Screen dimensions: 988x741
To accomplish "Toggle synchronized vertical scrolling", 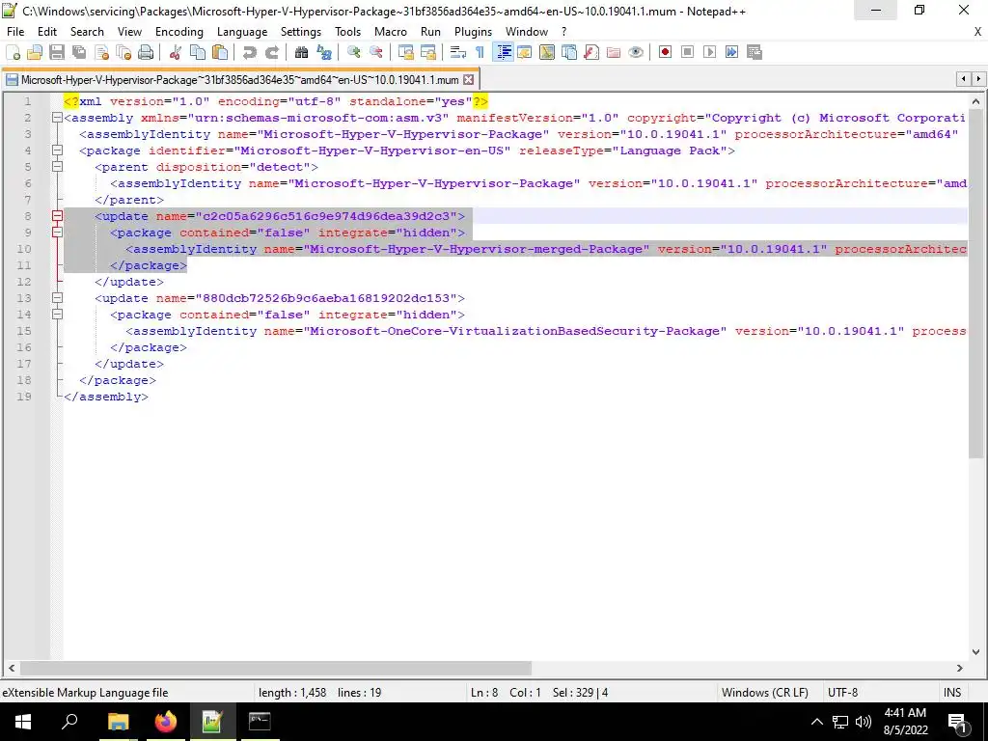I will (406, 52).
